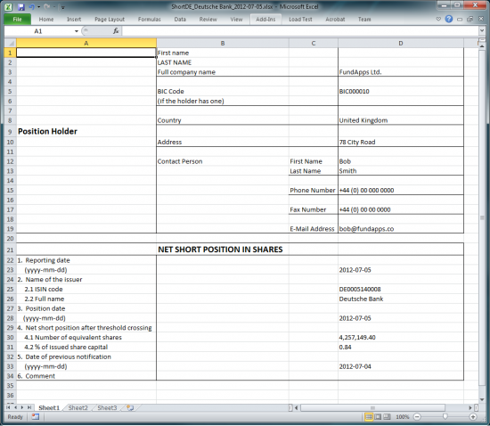490x426 pixels.
Task: Open Customize Quick Access Toolbar dropdown
Action: click(x=63, y=7)
